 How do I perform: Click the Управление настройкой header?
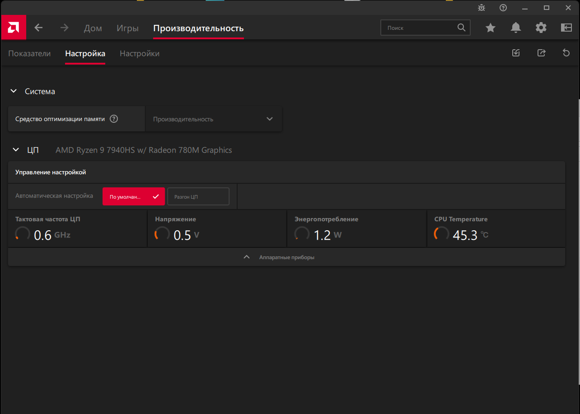pyautogui.click(x=51, y=172)
